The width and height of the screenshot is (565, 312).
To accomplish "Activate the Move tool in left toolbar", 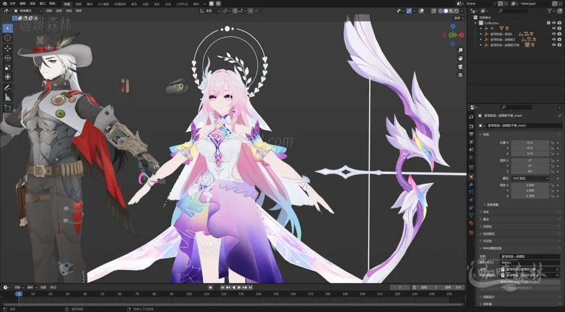I will (x=8, y=48).
